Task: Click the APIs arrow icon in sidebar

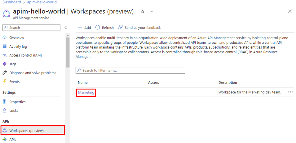Action: pyautogui.click(x=5, y=140)
